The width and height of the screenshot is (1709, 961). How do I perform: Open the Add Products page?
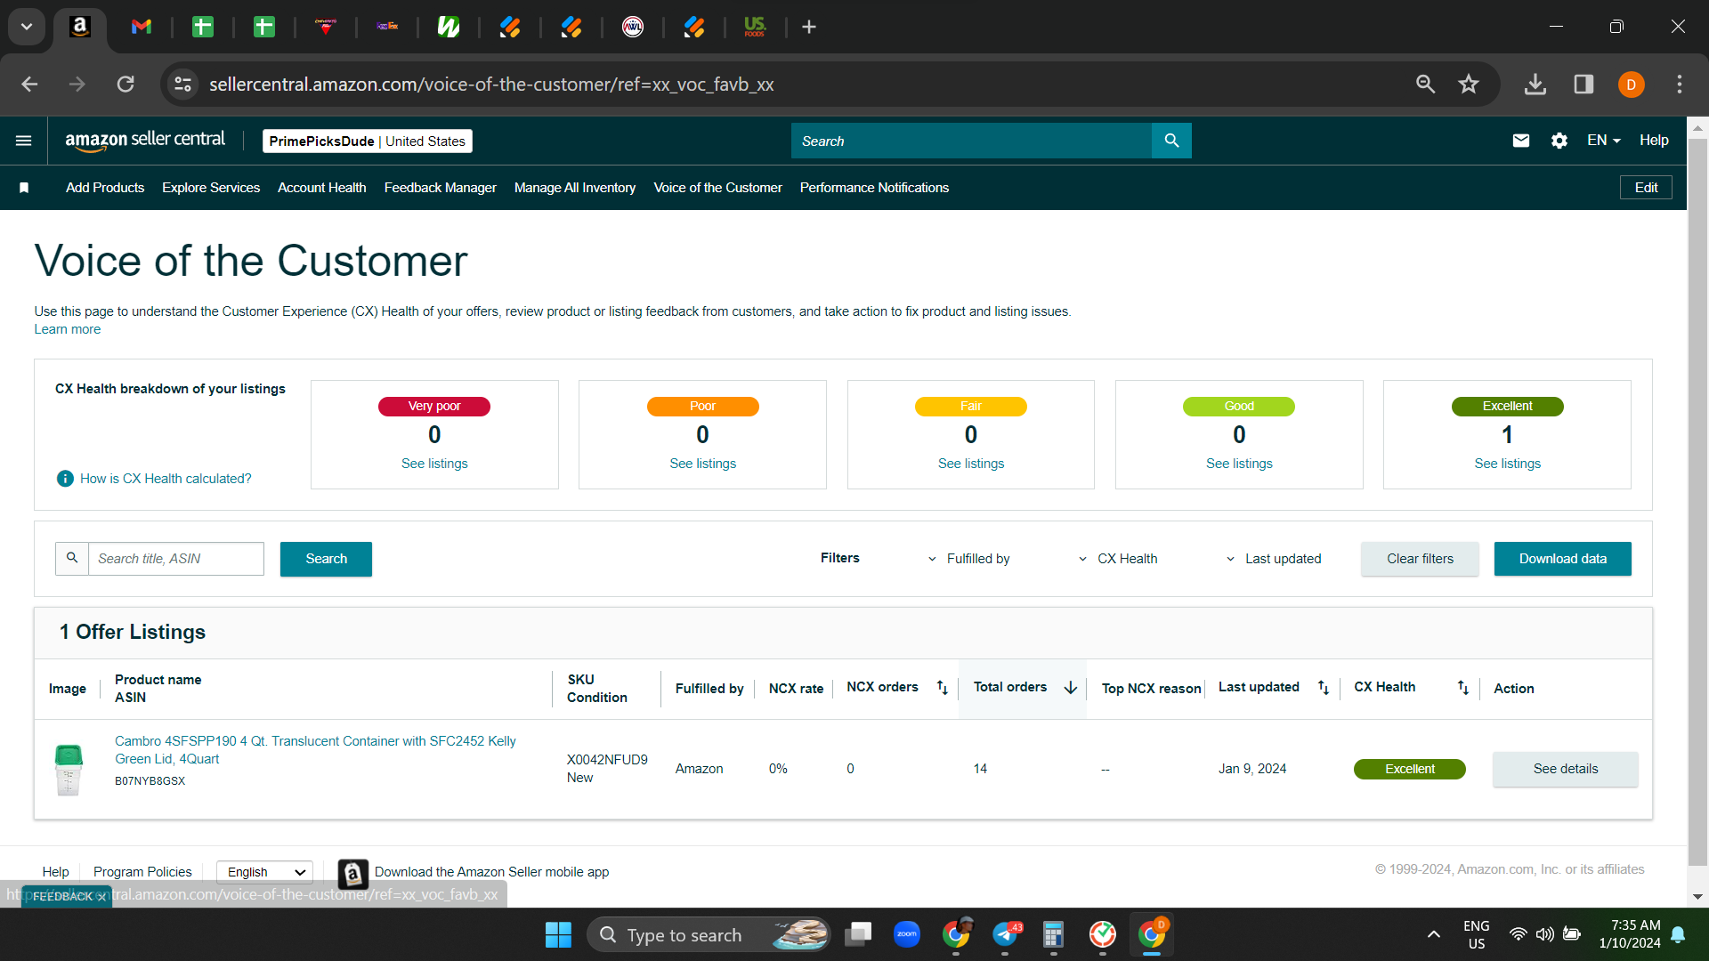[105, 188]
